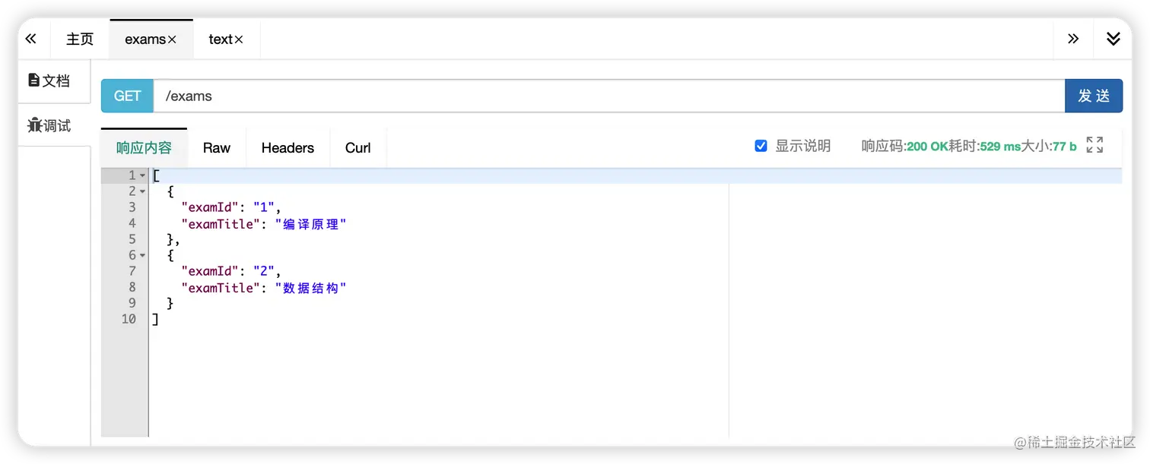Image resolution: width=1150 pixels, height=464 pixels.
Task: Close the exams tab
Action: 172,39
